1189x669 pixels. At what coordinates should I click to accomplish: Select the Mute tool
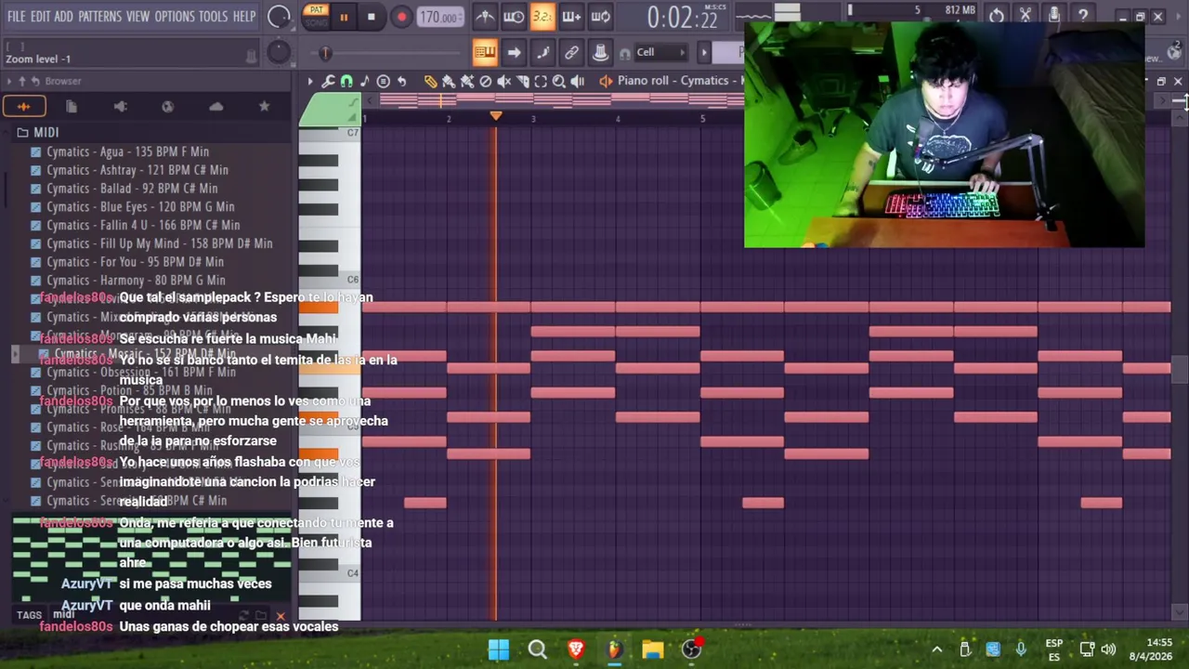(x=504, y=82)
